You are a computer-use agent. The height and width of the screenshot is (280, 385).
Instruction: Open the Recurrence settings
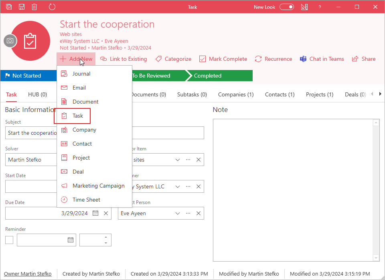pos(273,59)
